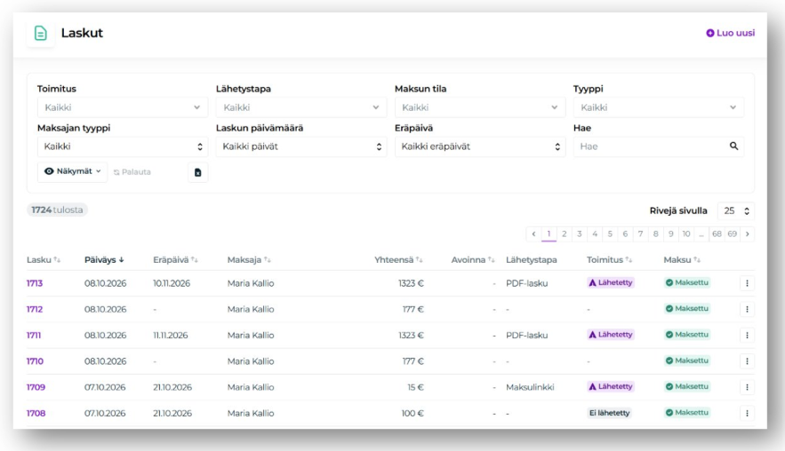Open the Laskun päivämäärä selector

(x=300, y=146)
